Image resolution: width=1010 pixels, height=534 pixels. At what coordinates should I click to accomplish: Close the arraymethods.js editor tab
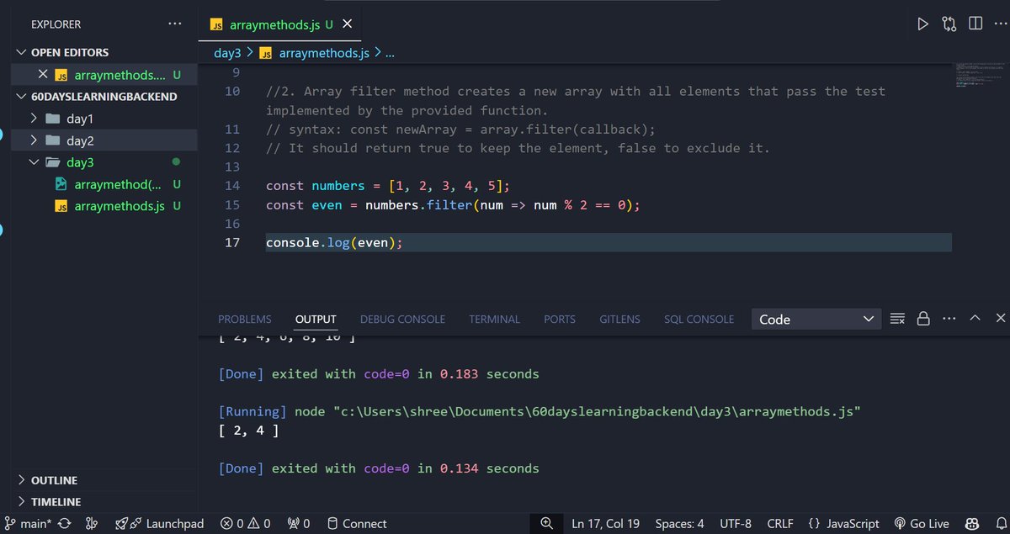tap(348, 24)
